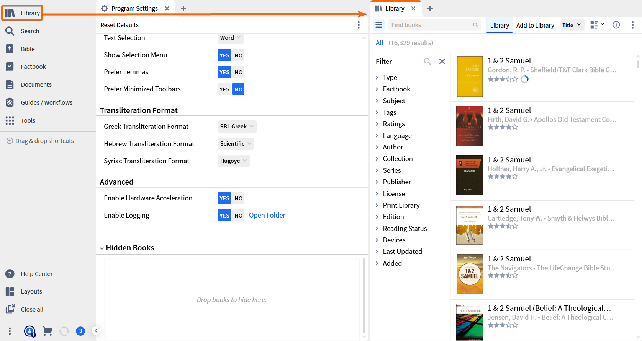Open the Factbook sidebar icon
Screen dimensions: 642x341
(x=10, y=67)
